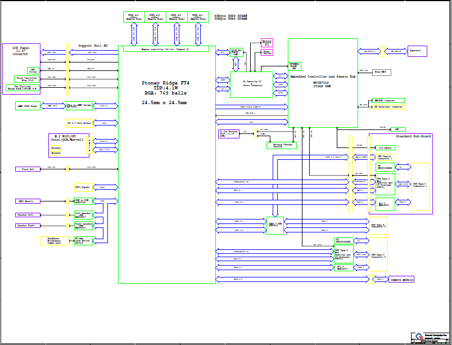Click the Li-Ion Battery block
The height and width of the screenshot is (345, 452).
(229, 133)
